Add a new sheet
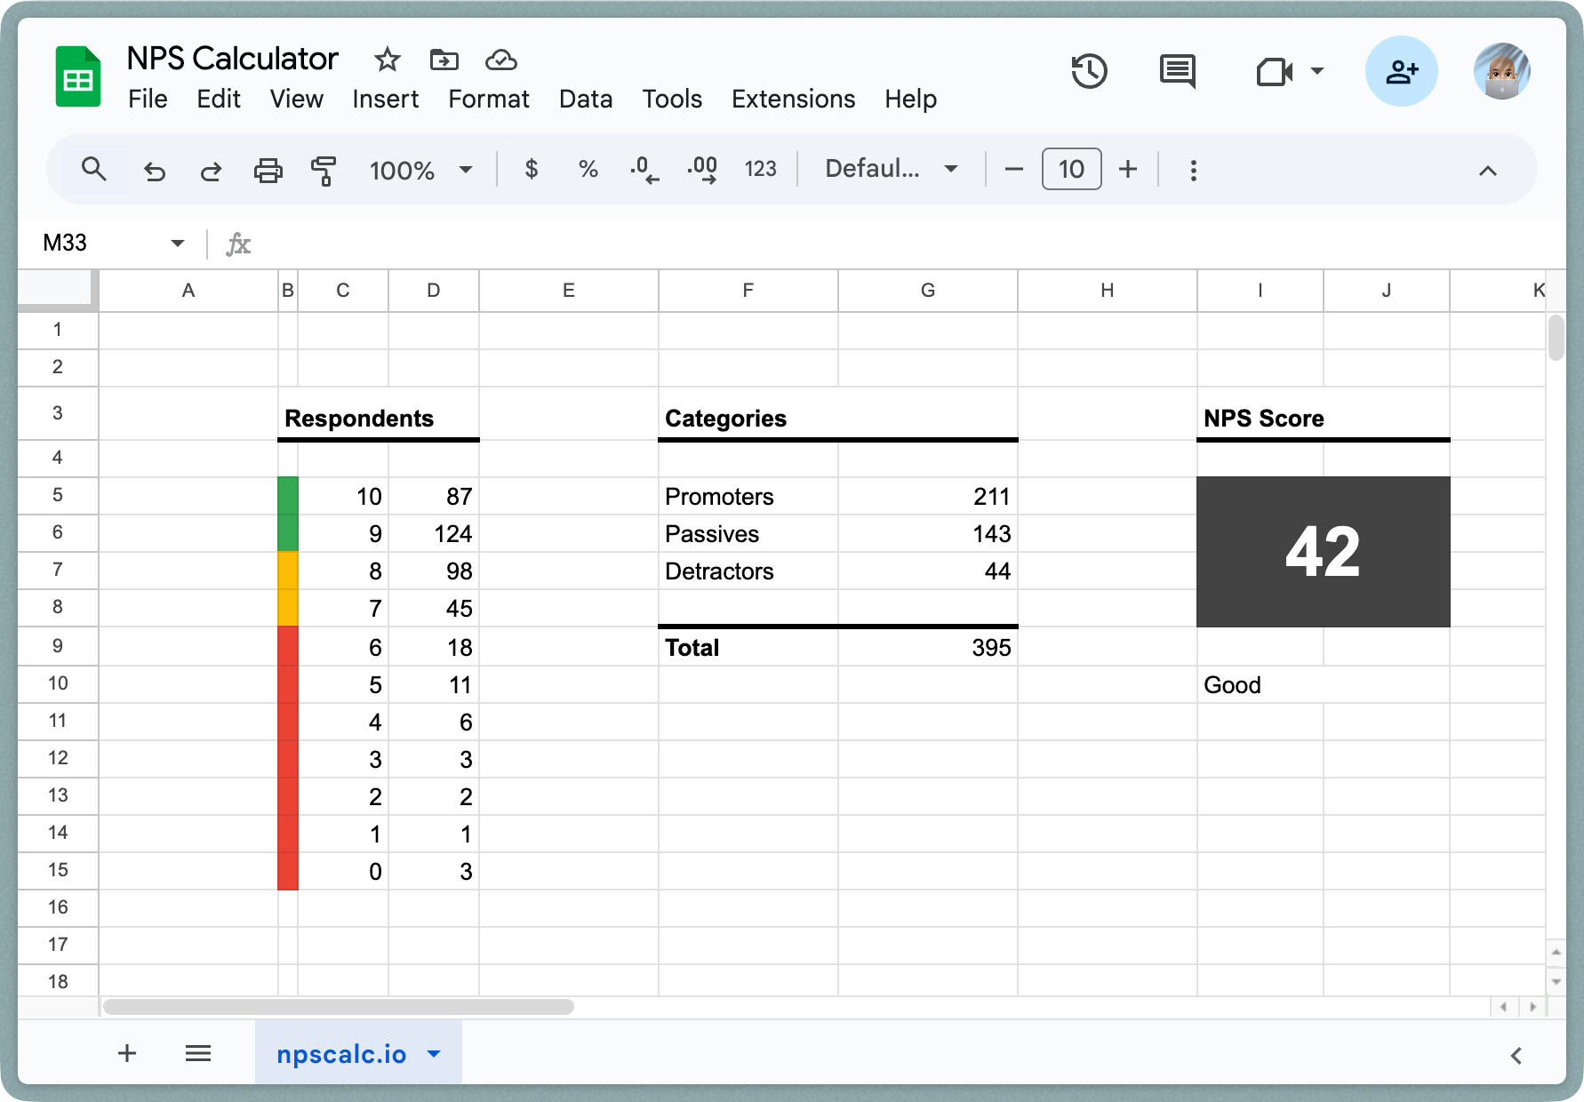This screenshot has width=1584, height=1102. point(126,1053)
